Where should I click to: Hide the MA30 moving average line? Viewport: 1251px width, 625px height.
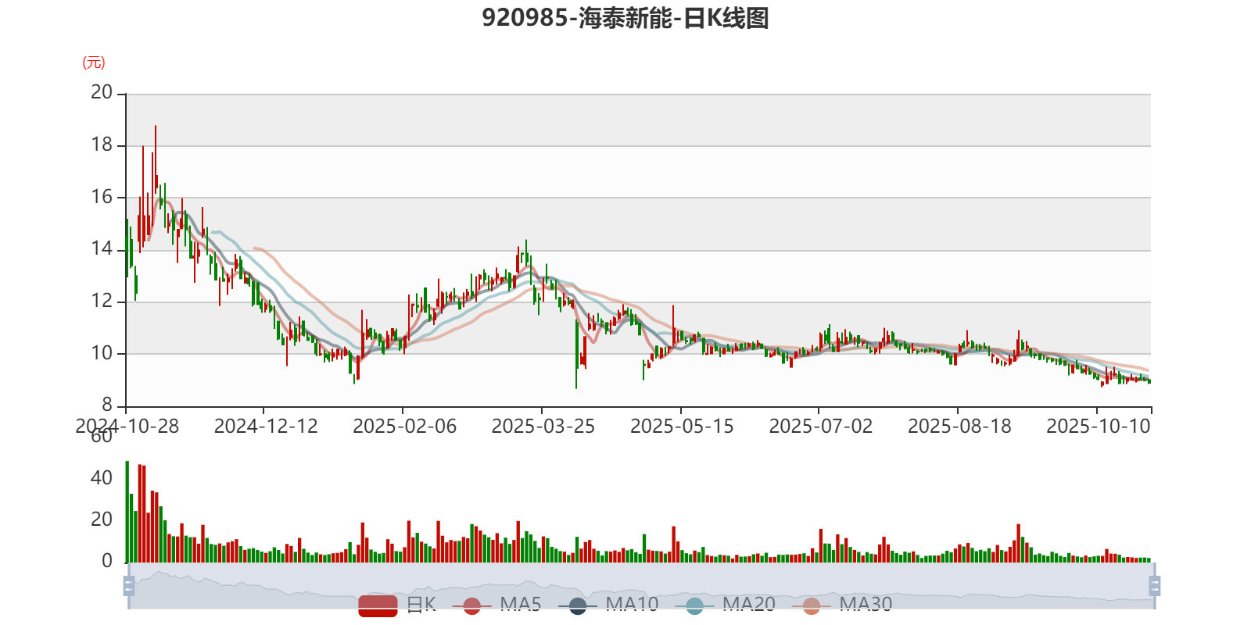click(x=842, y=605)
